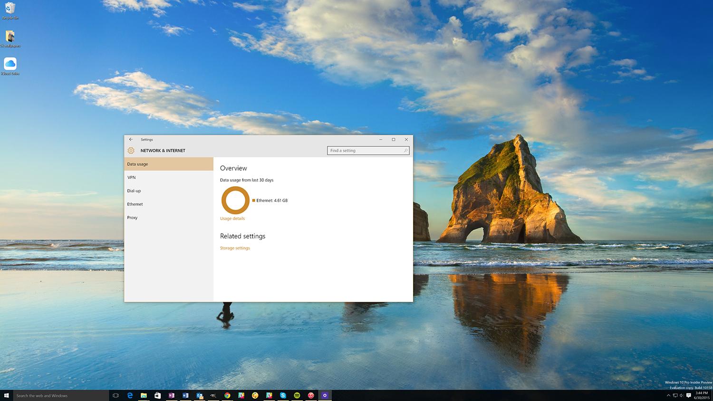713x401 pixels.
Task: Open the Storage settings link
Action: pyautogui.click(x=235, y=248)
